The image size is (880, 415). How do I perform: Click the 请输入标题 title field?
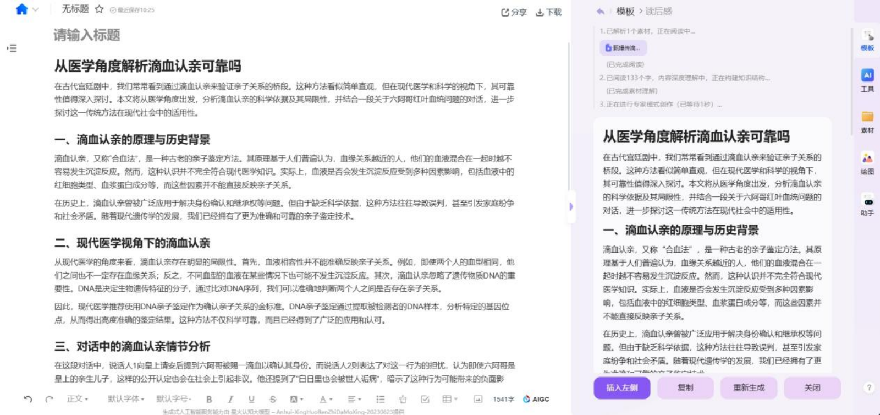point(87,35)
